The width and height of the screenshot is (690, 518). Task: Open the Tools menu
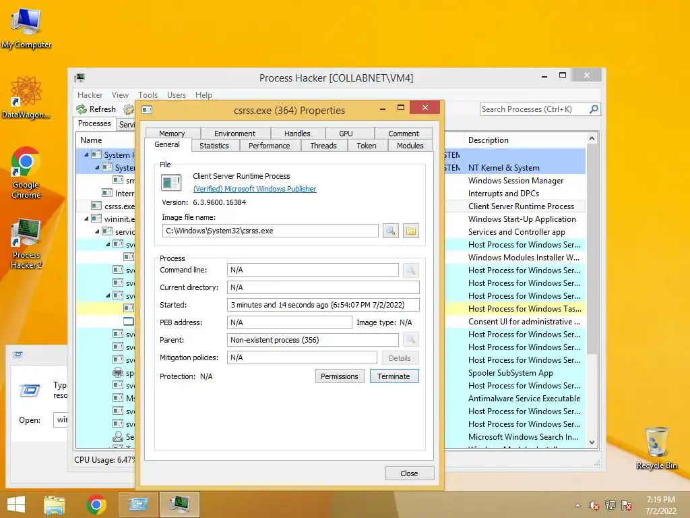tap(148, 94)
